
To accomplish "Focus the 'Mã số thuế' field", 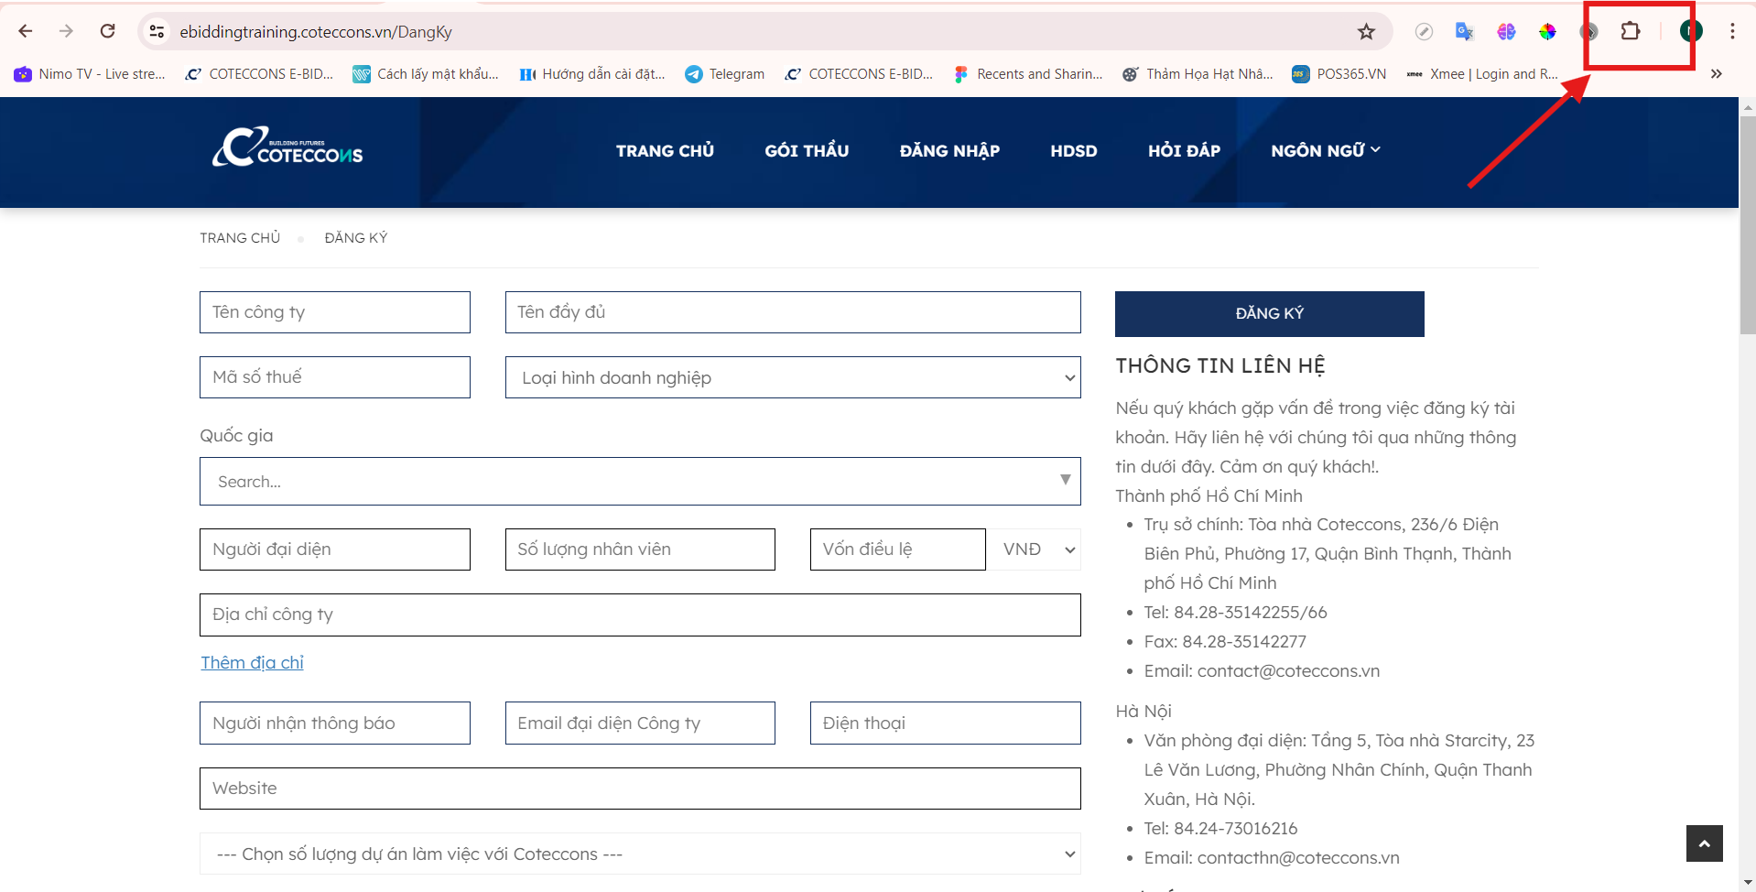I will [x=335, y=377].
